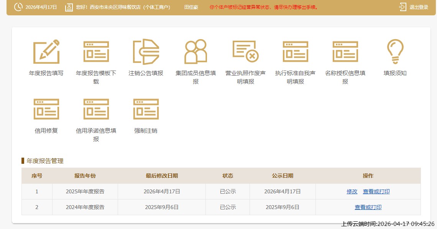437x229 pixels.
Task: Open 查看或打印 for the 2024 annual report
Action: (x=368, y=207)
